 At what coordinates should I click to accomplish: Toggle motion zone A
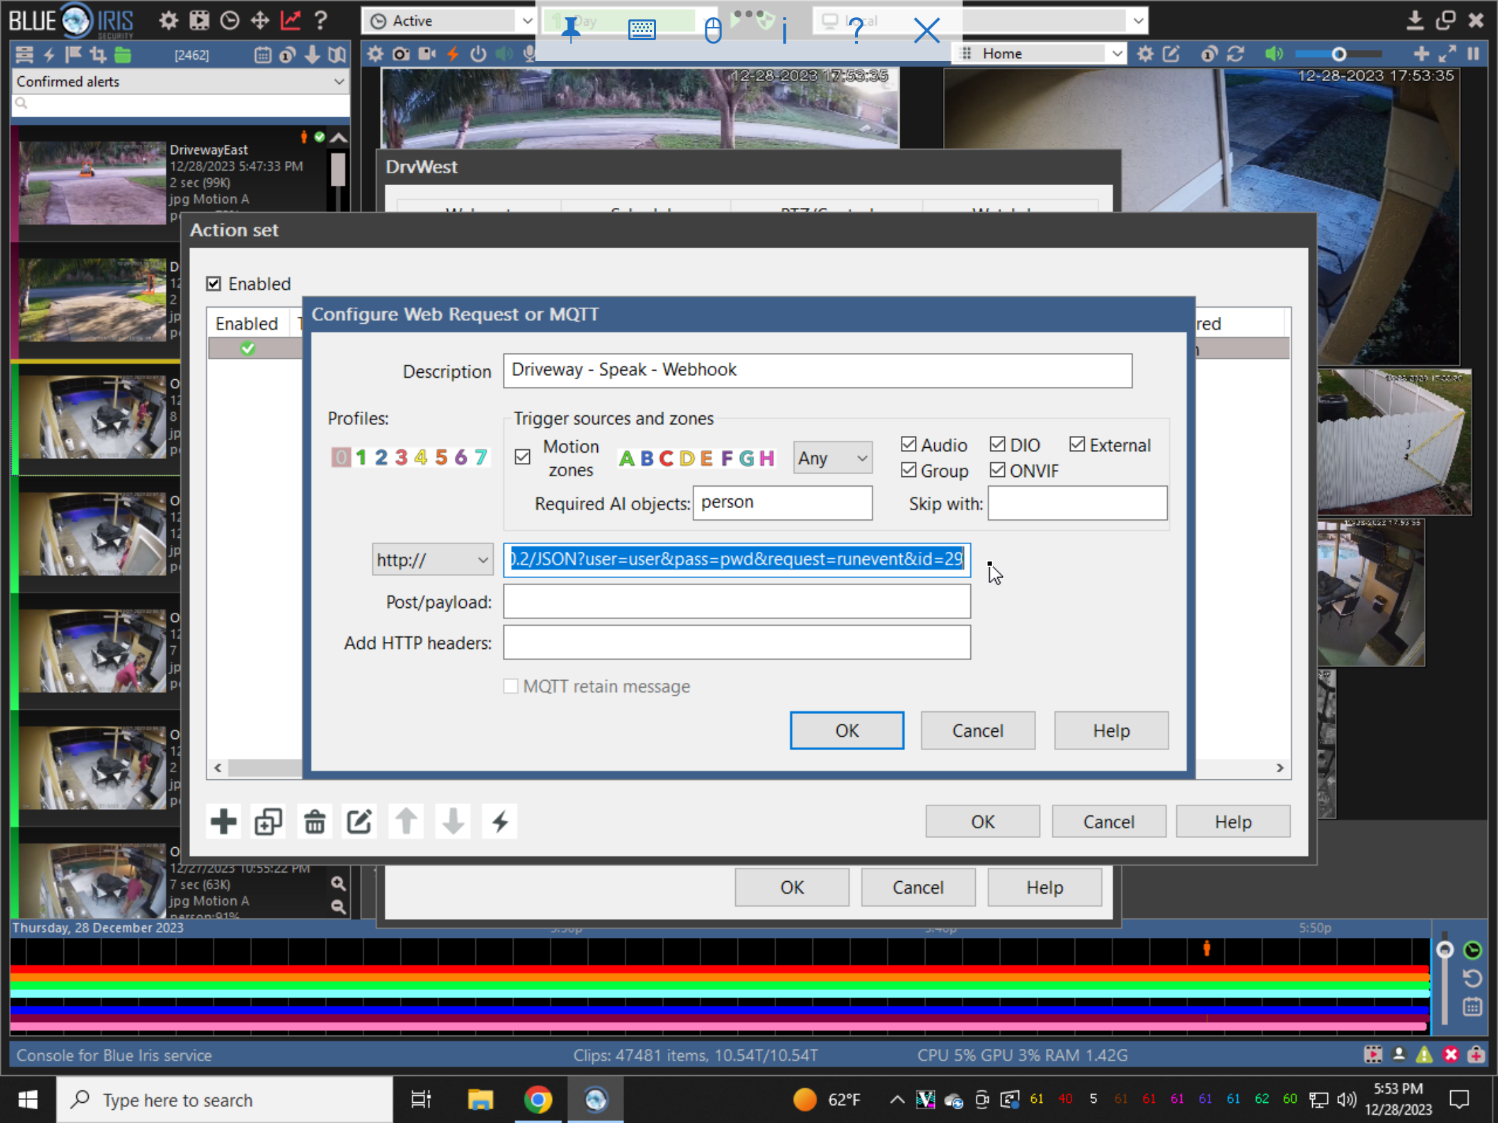[x=626, y=458]
